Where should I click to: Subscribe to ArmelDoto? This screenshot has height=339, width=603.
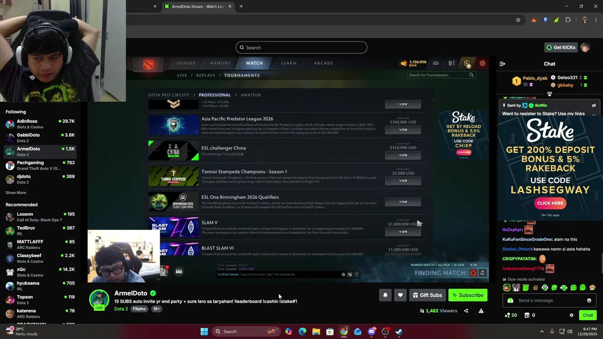(x=468, y=295)
